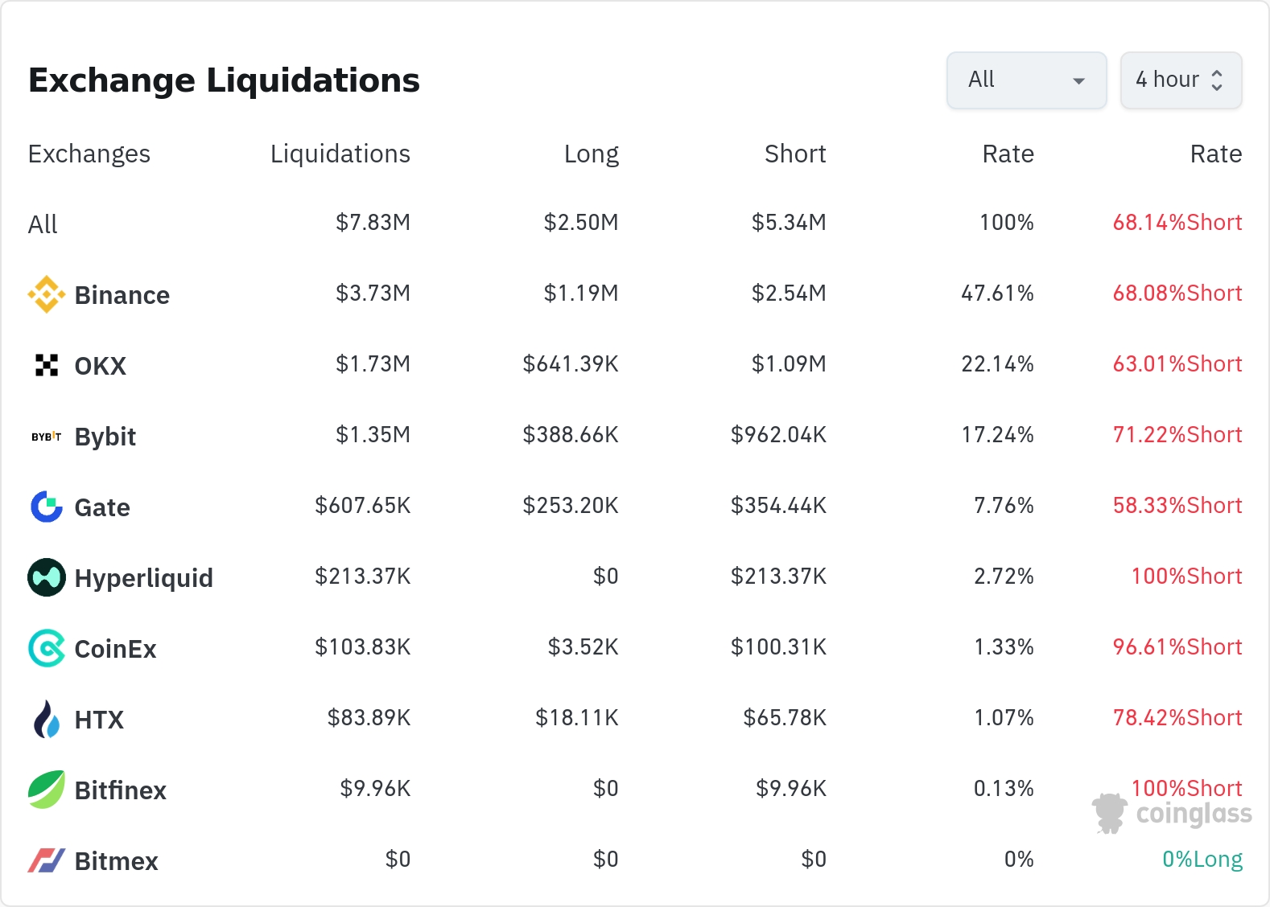
Task: Click the HTX flame logo icon
Action: pos(47,719)
